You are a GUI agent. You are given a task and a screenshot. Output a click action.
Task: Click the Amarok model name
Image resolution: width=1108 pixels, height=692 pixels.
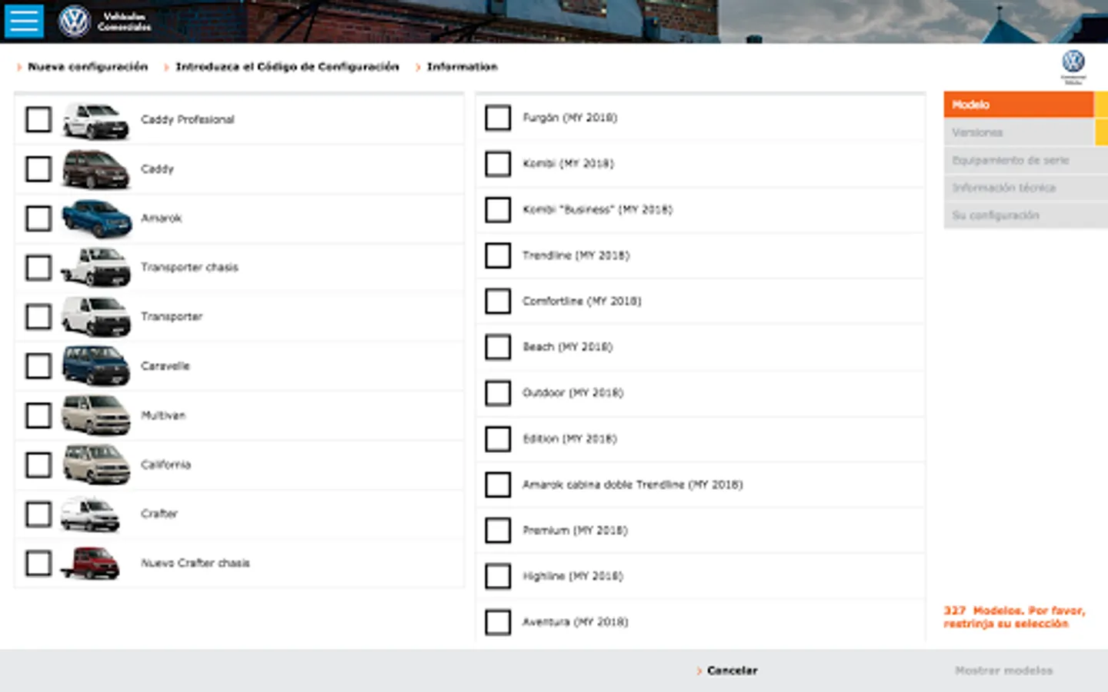(162, 218)
